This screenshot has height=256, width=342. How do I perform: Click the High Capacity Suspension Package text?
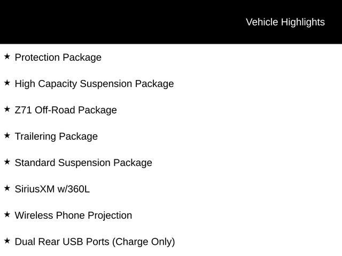click(x=94, y=84)
